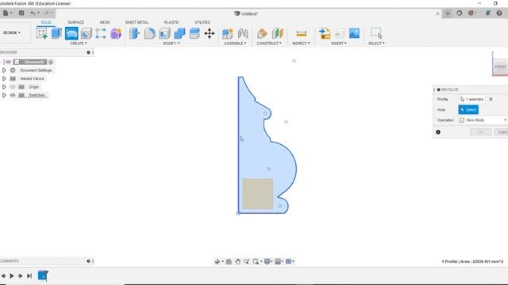Click the Insert Canvas image icon
This screenshot has height=285, width=508.
tap(354, 33)
